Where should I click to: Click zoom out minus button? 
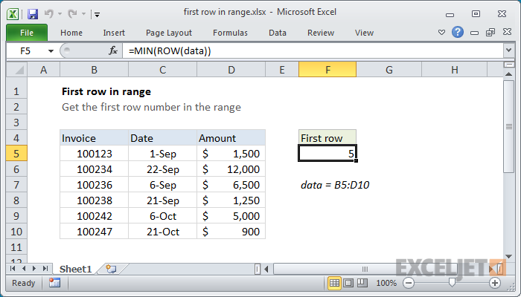pos(409,283)
